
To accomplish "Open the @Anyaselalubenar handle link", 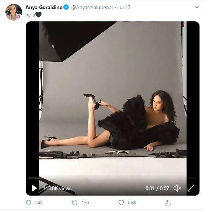I will coord(92,7).
